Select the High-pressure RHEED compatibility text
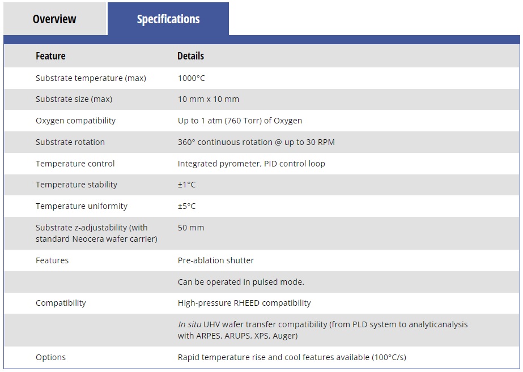Image resolution: width=523 pixels, height=372 pixels. coord(244,303)
